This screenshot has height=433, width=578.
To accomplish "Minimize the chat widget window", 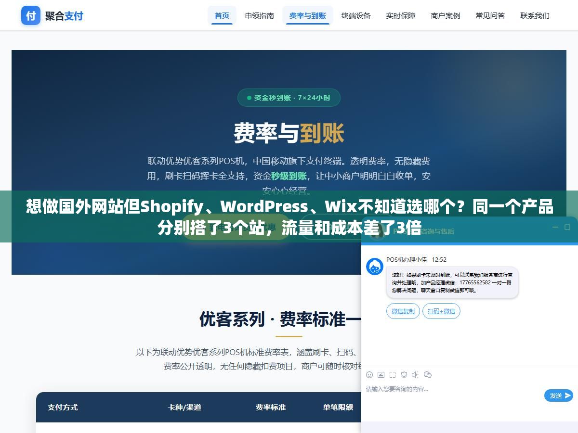I will point(555,227).
